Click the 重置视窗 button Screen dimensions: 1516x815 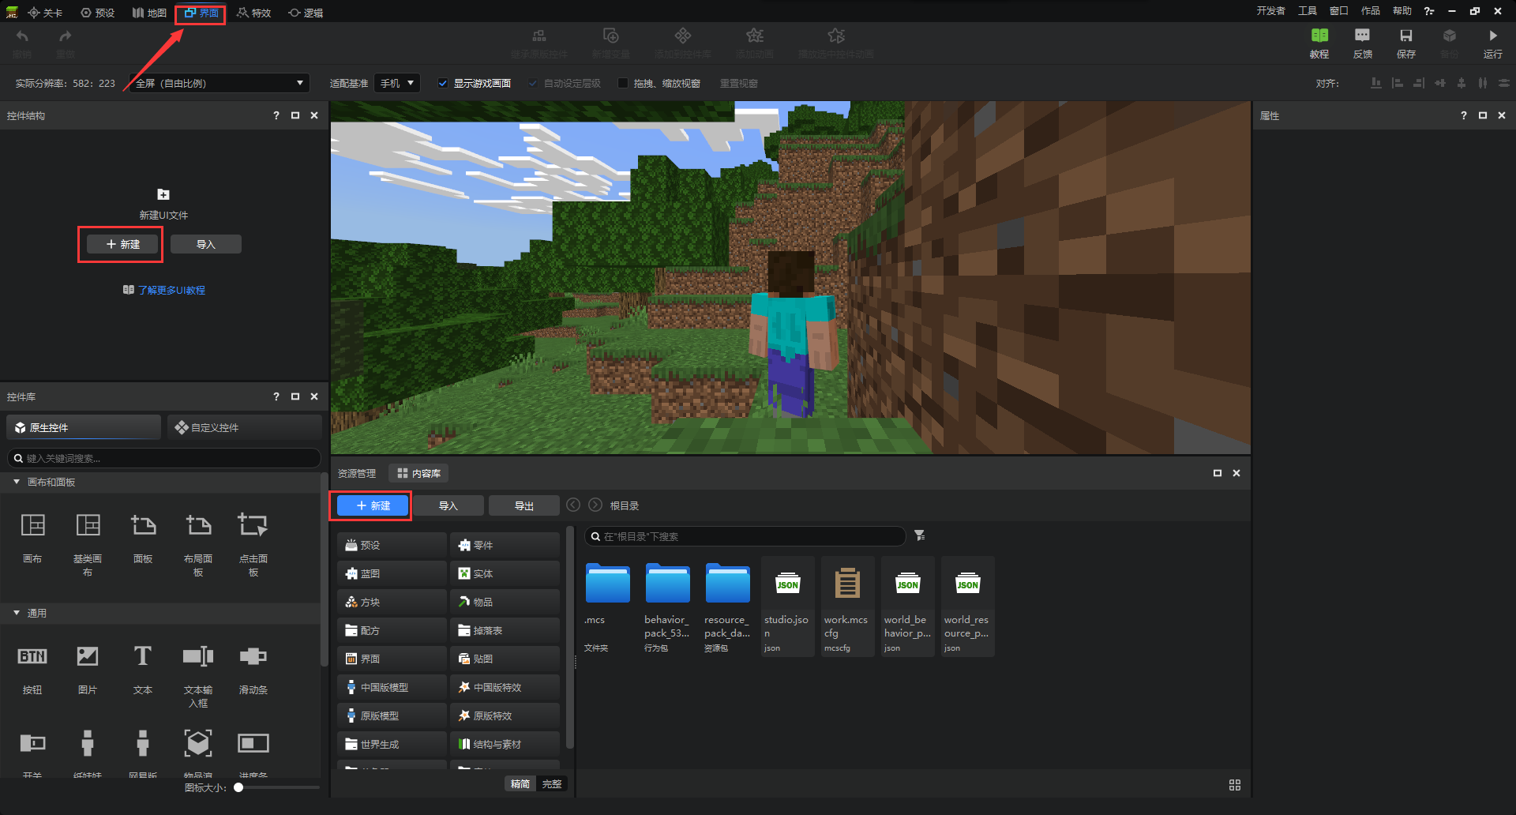pyautogui.click(x=738, y=83)
